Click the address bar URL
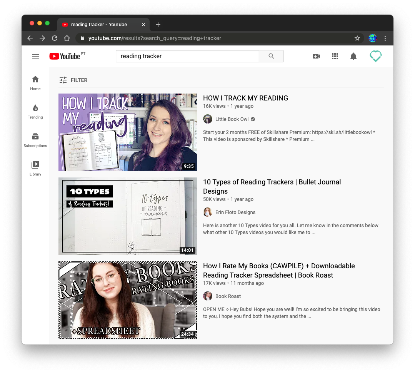The height and width of the screenshot is (373, 415). point(155,38)
